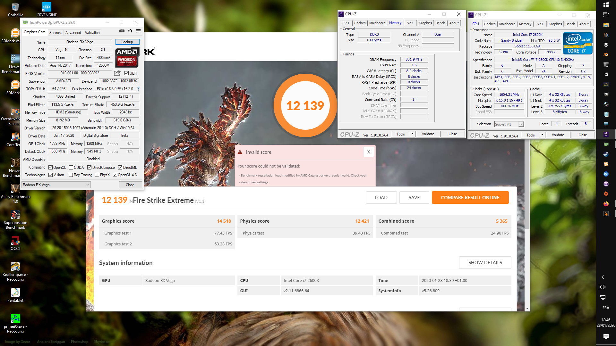616x346 pixels.
Task: Click Close button in GPU-Z
Action: point(130,185)
